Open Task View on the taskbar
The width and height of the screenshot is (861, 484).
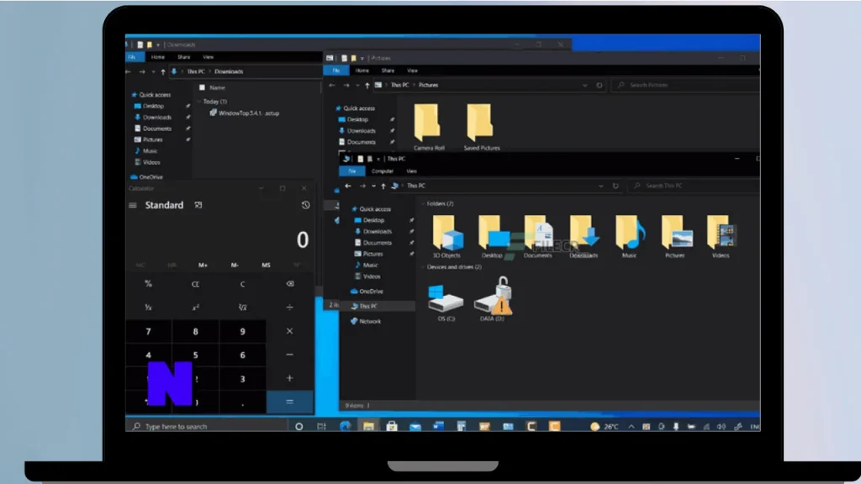point(321,426)
